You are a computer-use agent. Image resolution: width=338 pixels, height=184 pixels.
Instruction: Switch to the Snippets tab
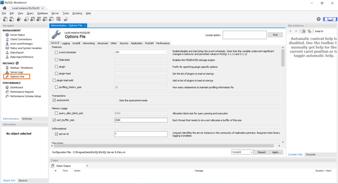click(311, 155)
